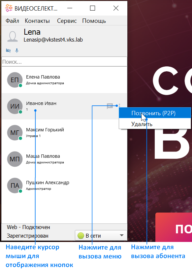Click the Видеоселектор app logo in title bar
The image size is (192, 269).
coord(9,8)
